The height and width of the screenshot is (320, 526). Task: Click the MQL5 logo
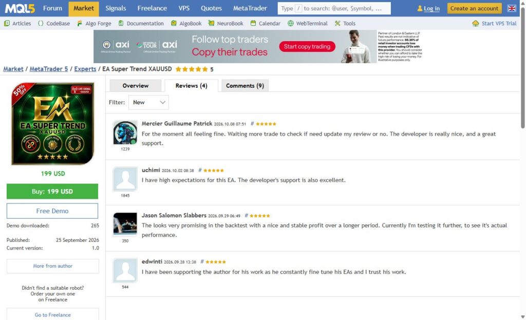pos(20,8)
